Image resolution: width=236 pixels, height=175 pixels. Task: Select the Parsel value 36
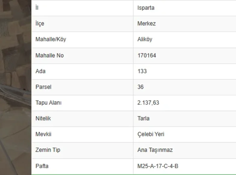tap(140, 87)
